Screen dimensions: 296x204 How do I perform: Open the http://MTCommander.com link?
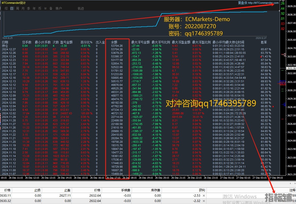pyautogui.click(x=263, y=3)
